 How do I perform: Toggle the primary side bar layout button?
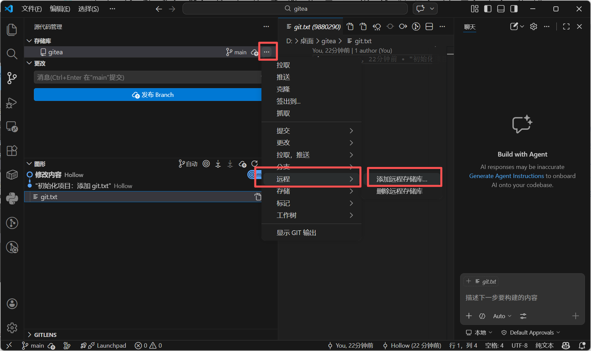488,9
